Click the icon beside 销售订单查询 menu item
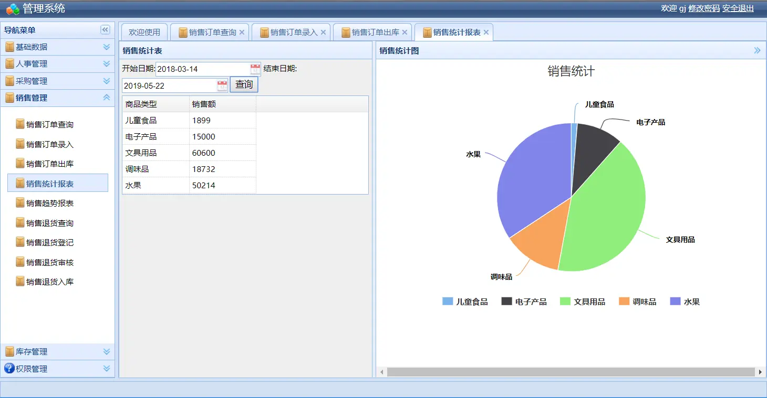 pyautogui.click(x=20, y=124)
